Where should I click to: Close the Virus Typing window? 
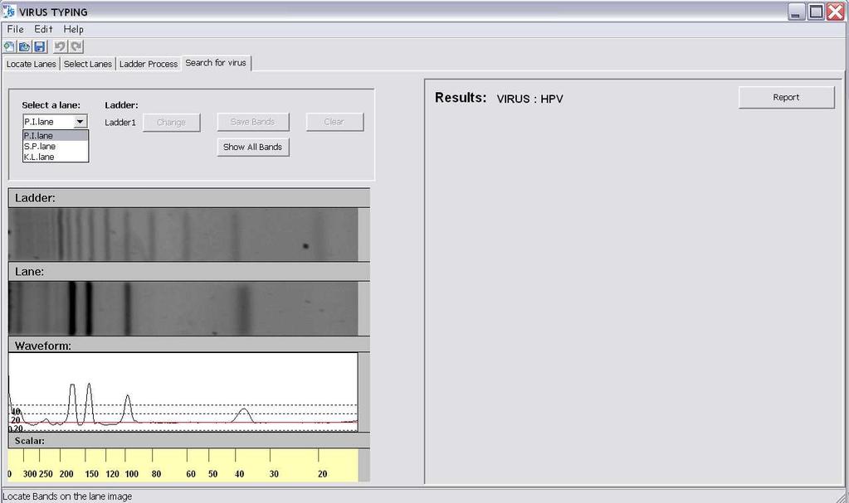click(836, 12)
